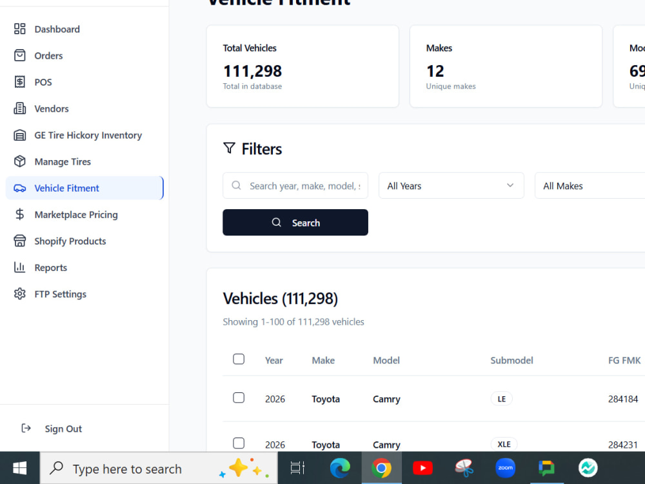This screenshot has width=645, height=484.
Task: Open Zoom from the taskbar
Action: [506, 468]
